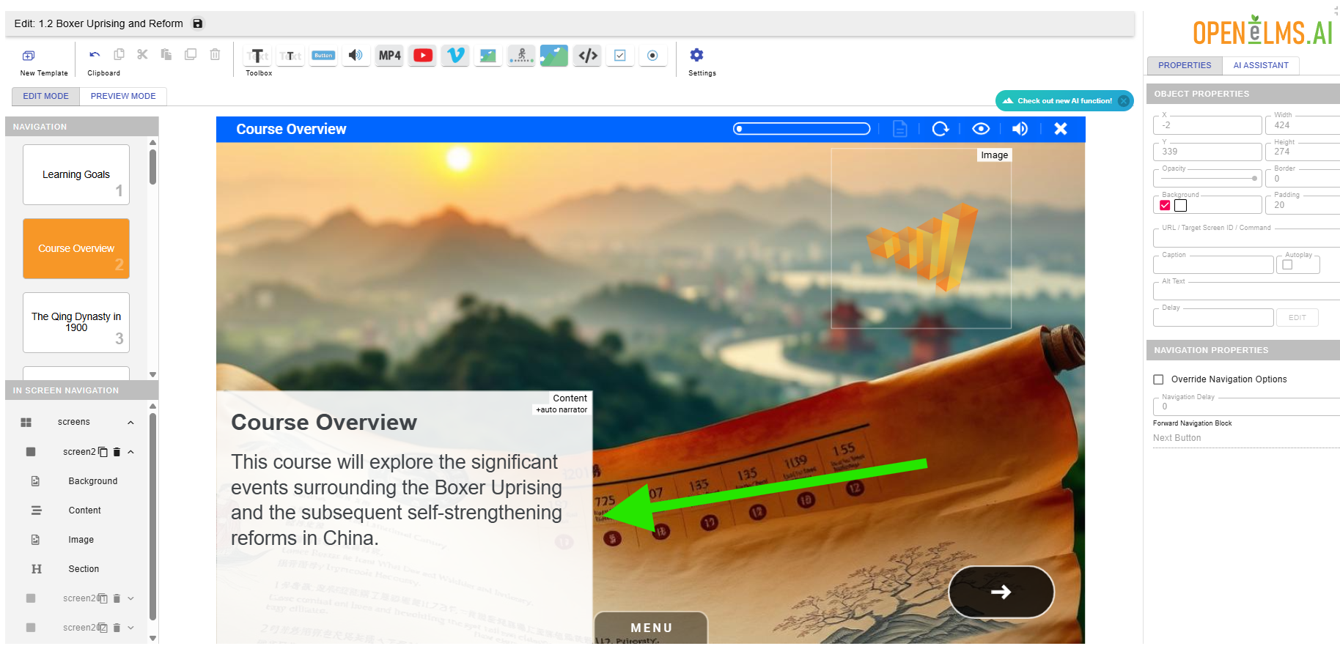1340x646 pixels.
Task: Click the Check out new AI function banner
Action: tap(1064, 101)
